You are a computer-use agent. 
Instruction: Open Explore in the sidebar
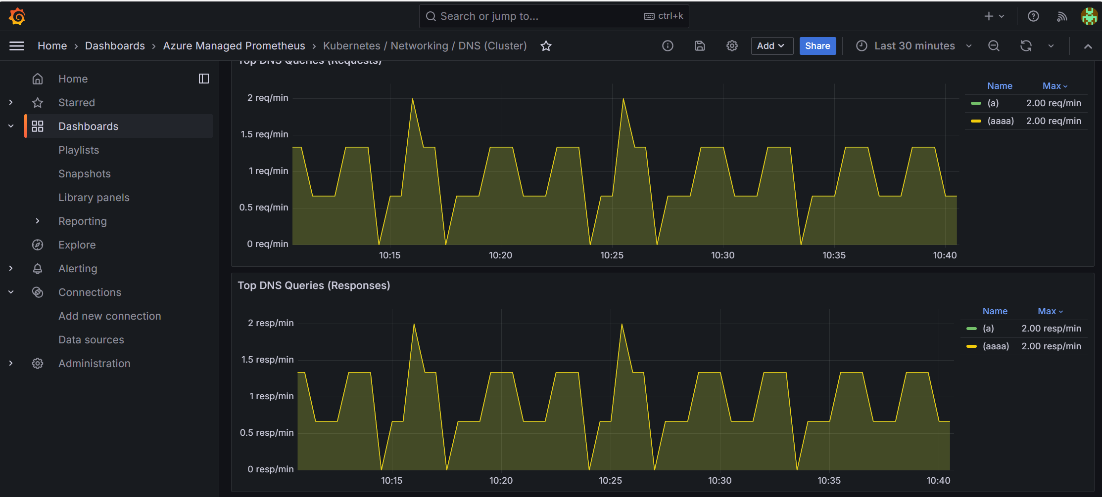coord(77,245)
